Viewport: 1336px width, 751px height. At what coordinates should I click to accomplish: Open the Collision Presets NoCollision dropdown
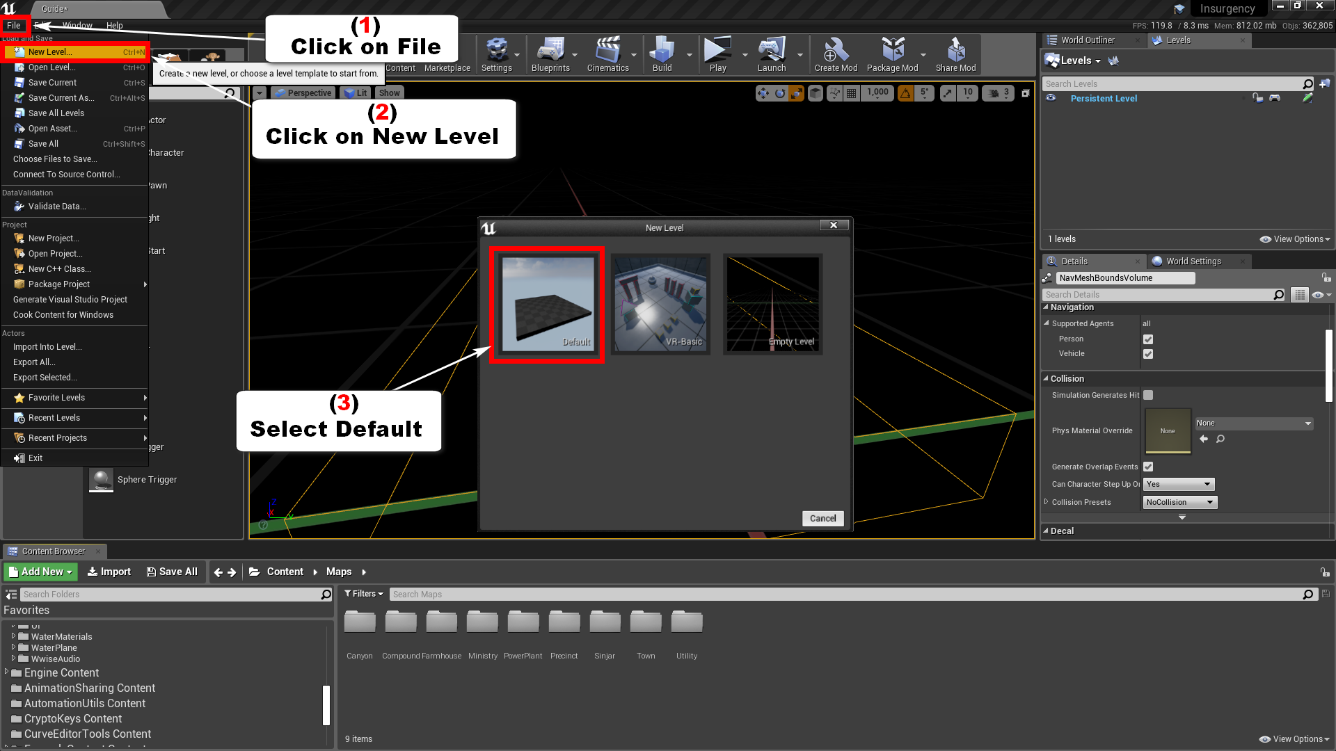[x=1180, y=502]
